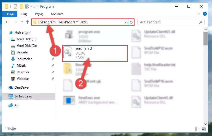The height and width of the screenshot is (136, 212).
Task: Open the Dosya file menu tab
Action: (x=10, y=14)
